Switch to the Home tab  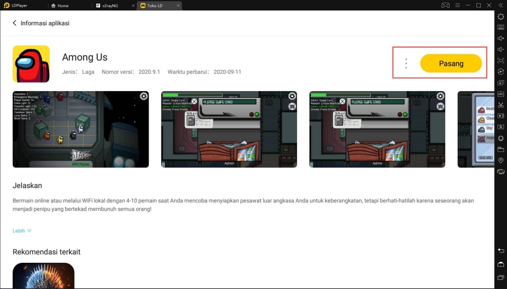(60, 5)
